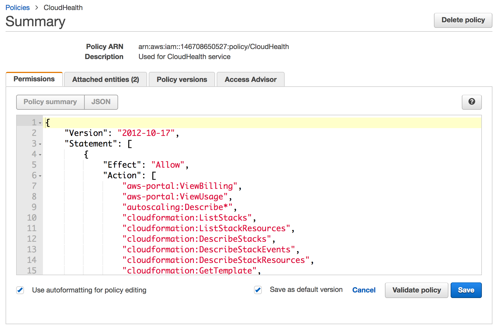Uncheck Save as default version
Screen dimensions: 498x332
coord(258,290)
